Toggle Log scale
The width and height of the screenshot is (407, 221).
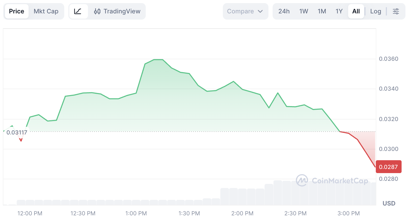point(376,11)
